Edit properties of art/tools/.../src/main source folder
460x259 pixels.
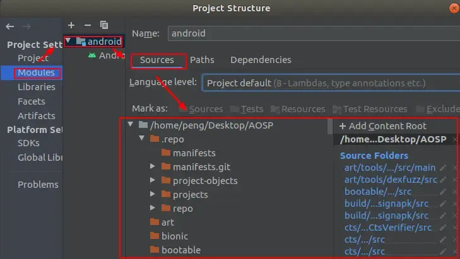click(443, 168)
